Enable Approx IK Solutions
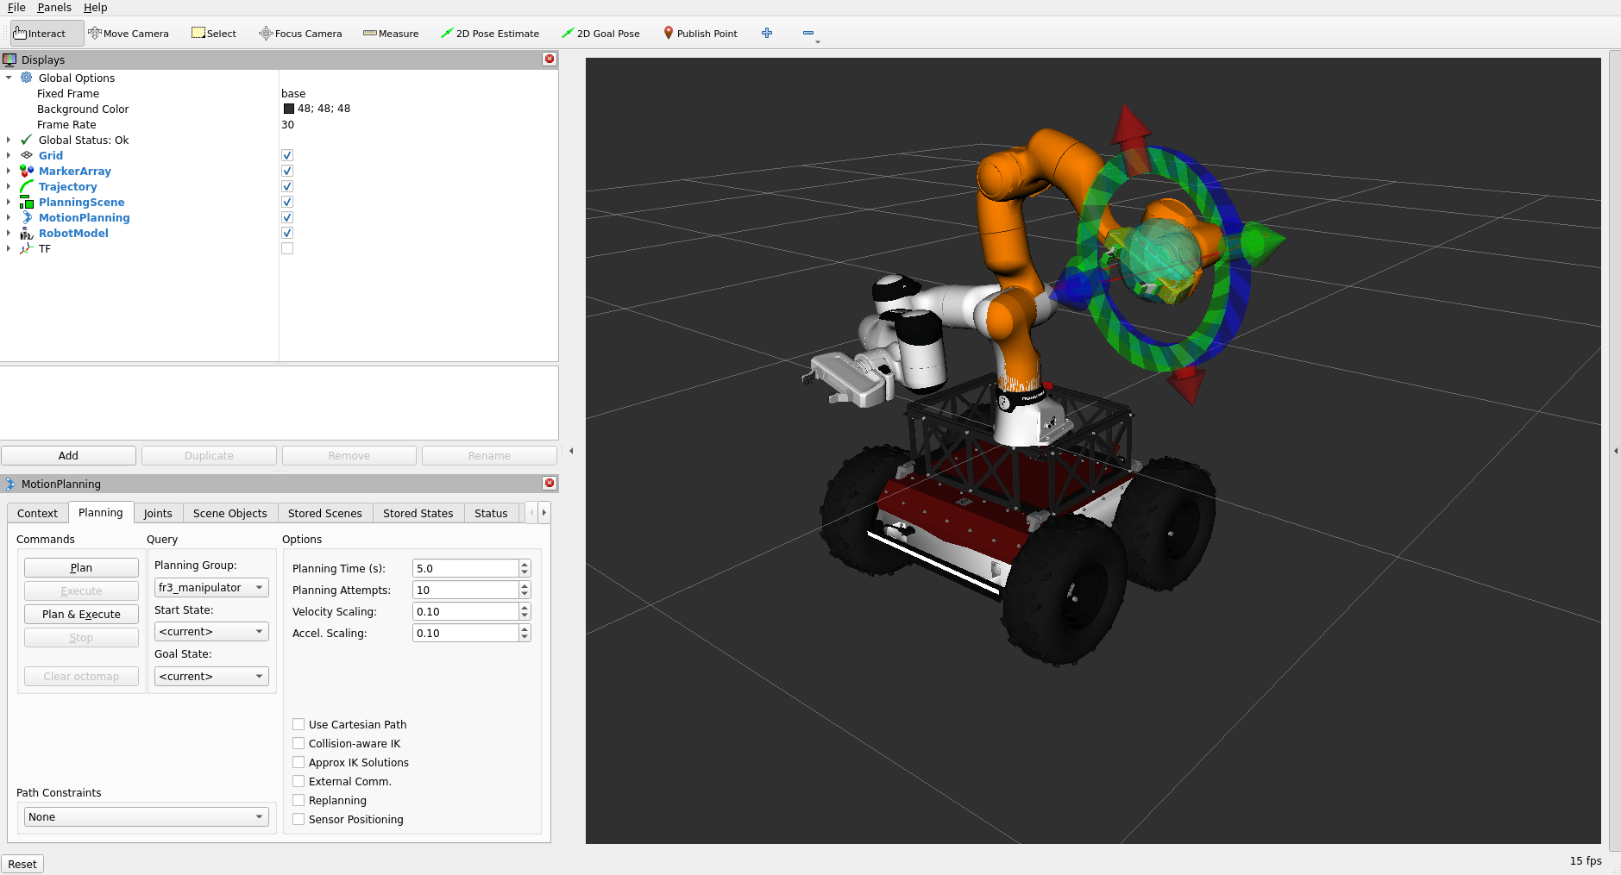Image resolution: width=1621 pixels, height=875 pixels. (298, 762)
